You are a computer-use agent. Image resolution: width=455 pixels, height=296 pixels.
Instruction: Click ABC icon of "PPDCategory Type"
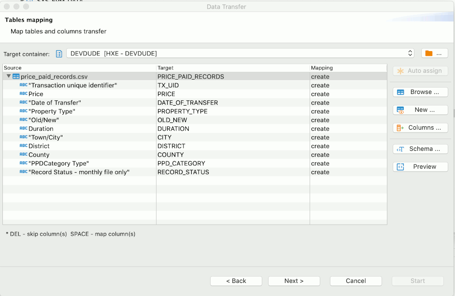24,163
